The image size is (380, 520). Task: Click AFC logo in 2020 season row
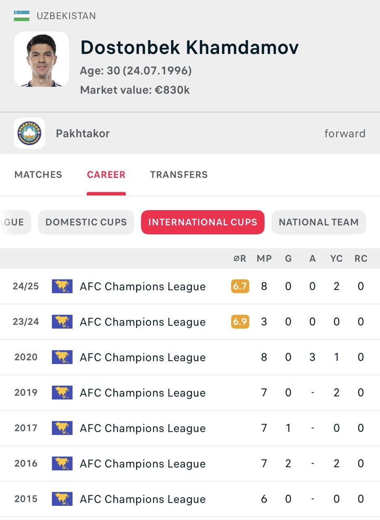point(62,357)
